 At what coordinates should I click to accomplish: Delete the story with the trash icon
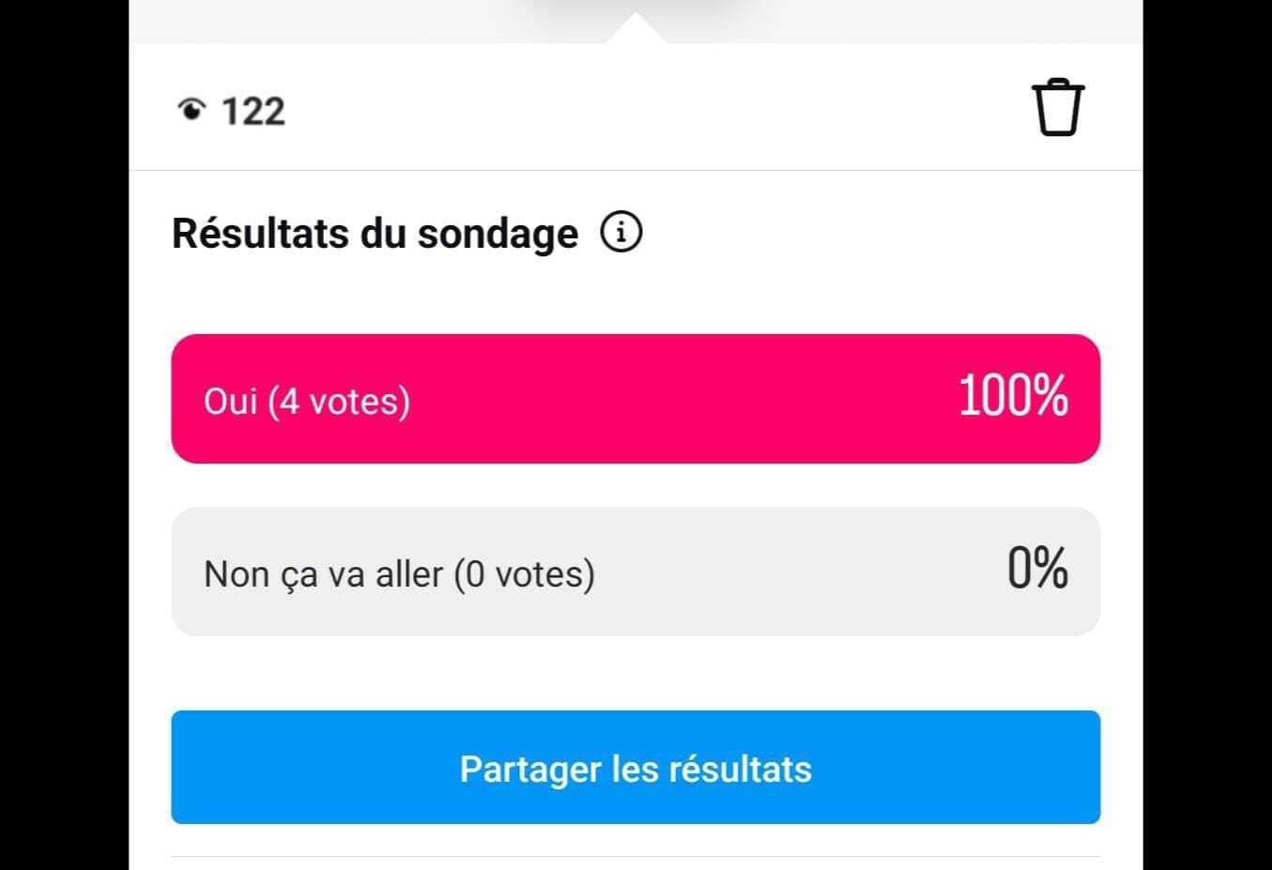tap(1058, 108)
